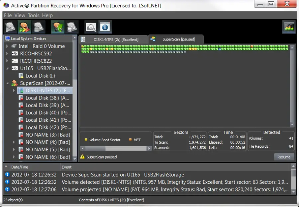Viewport: 299px width, 207px height.
Task: Open the blue info properties icon
Action: pyautogui.click(x=105, y=27)
